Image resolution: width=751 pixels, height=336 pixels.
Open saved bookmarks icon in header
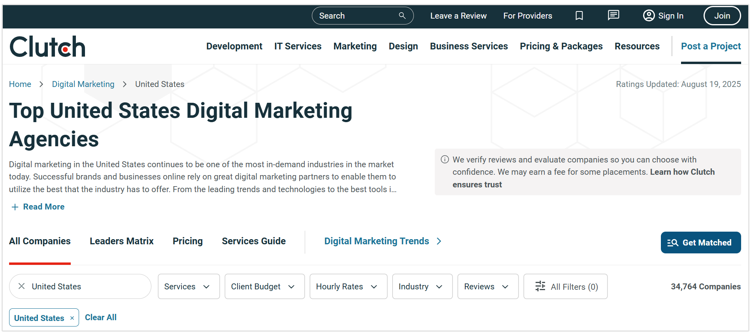tap(579, 16)
